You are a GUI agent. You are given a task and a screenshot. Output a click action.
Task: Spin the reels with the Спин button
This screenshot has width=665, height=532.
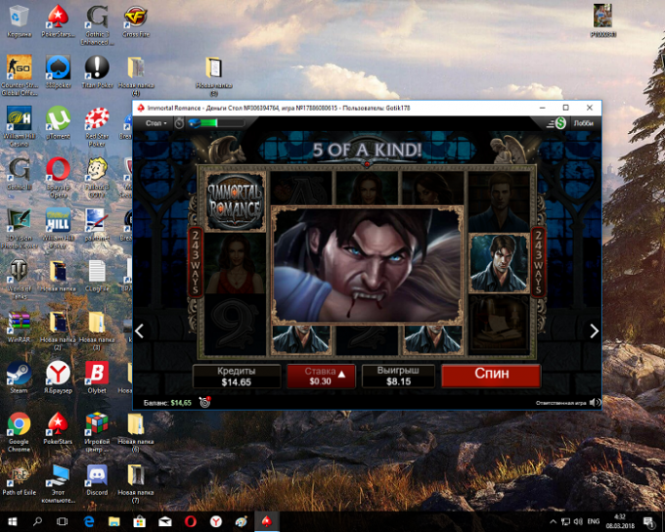click(x=491, y=375)
